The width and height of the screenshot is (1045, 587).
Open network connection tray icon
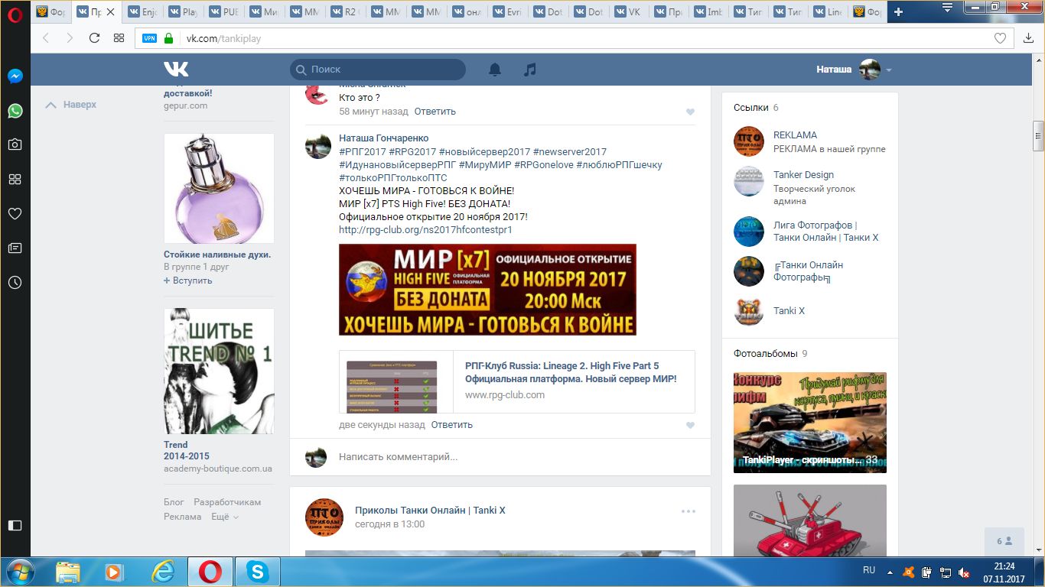coord(946,572)
